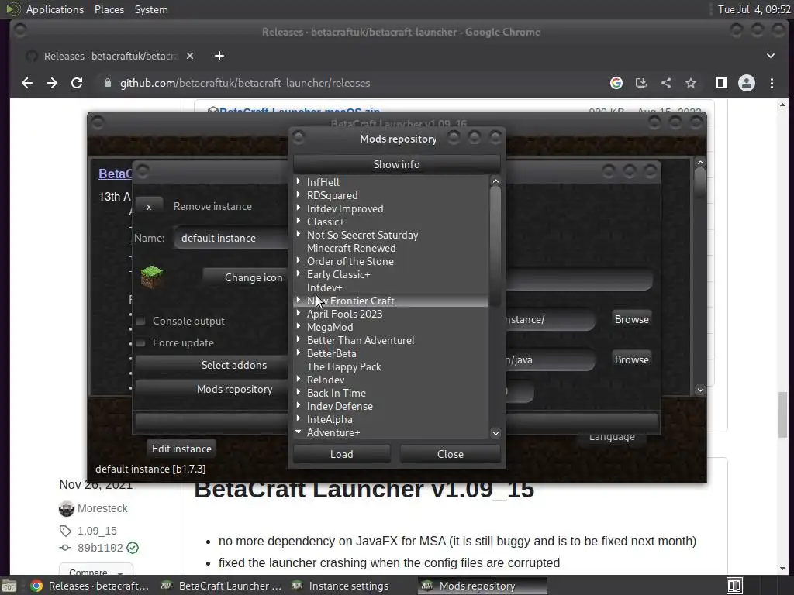Open Chrome three-dot menu

click(x=772, y=83)
